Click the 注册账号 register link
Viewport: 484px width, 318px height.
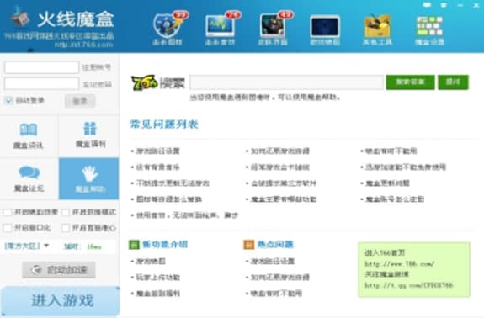[97, 67]
